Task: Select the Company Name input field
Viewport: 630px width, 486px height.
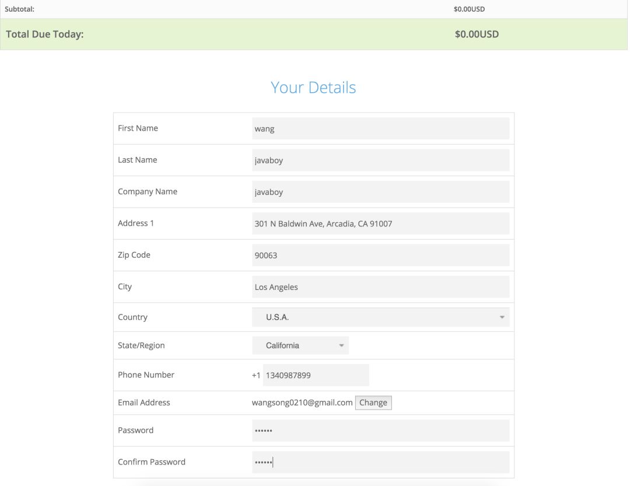Action: point(380,192)
